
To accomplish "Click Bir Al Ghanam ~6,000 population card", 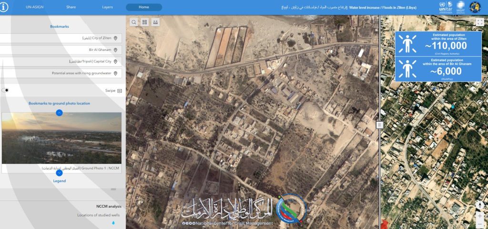I will [x=438, y=69].
